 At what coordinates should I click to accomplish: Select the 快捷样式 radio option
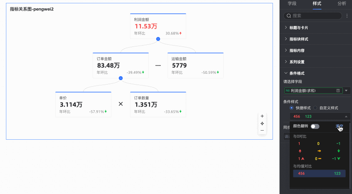tap(291, 108)
